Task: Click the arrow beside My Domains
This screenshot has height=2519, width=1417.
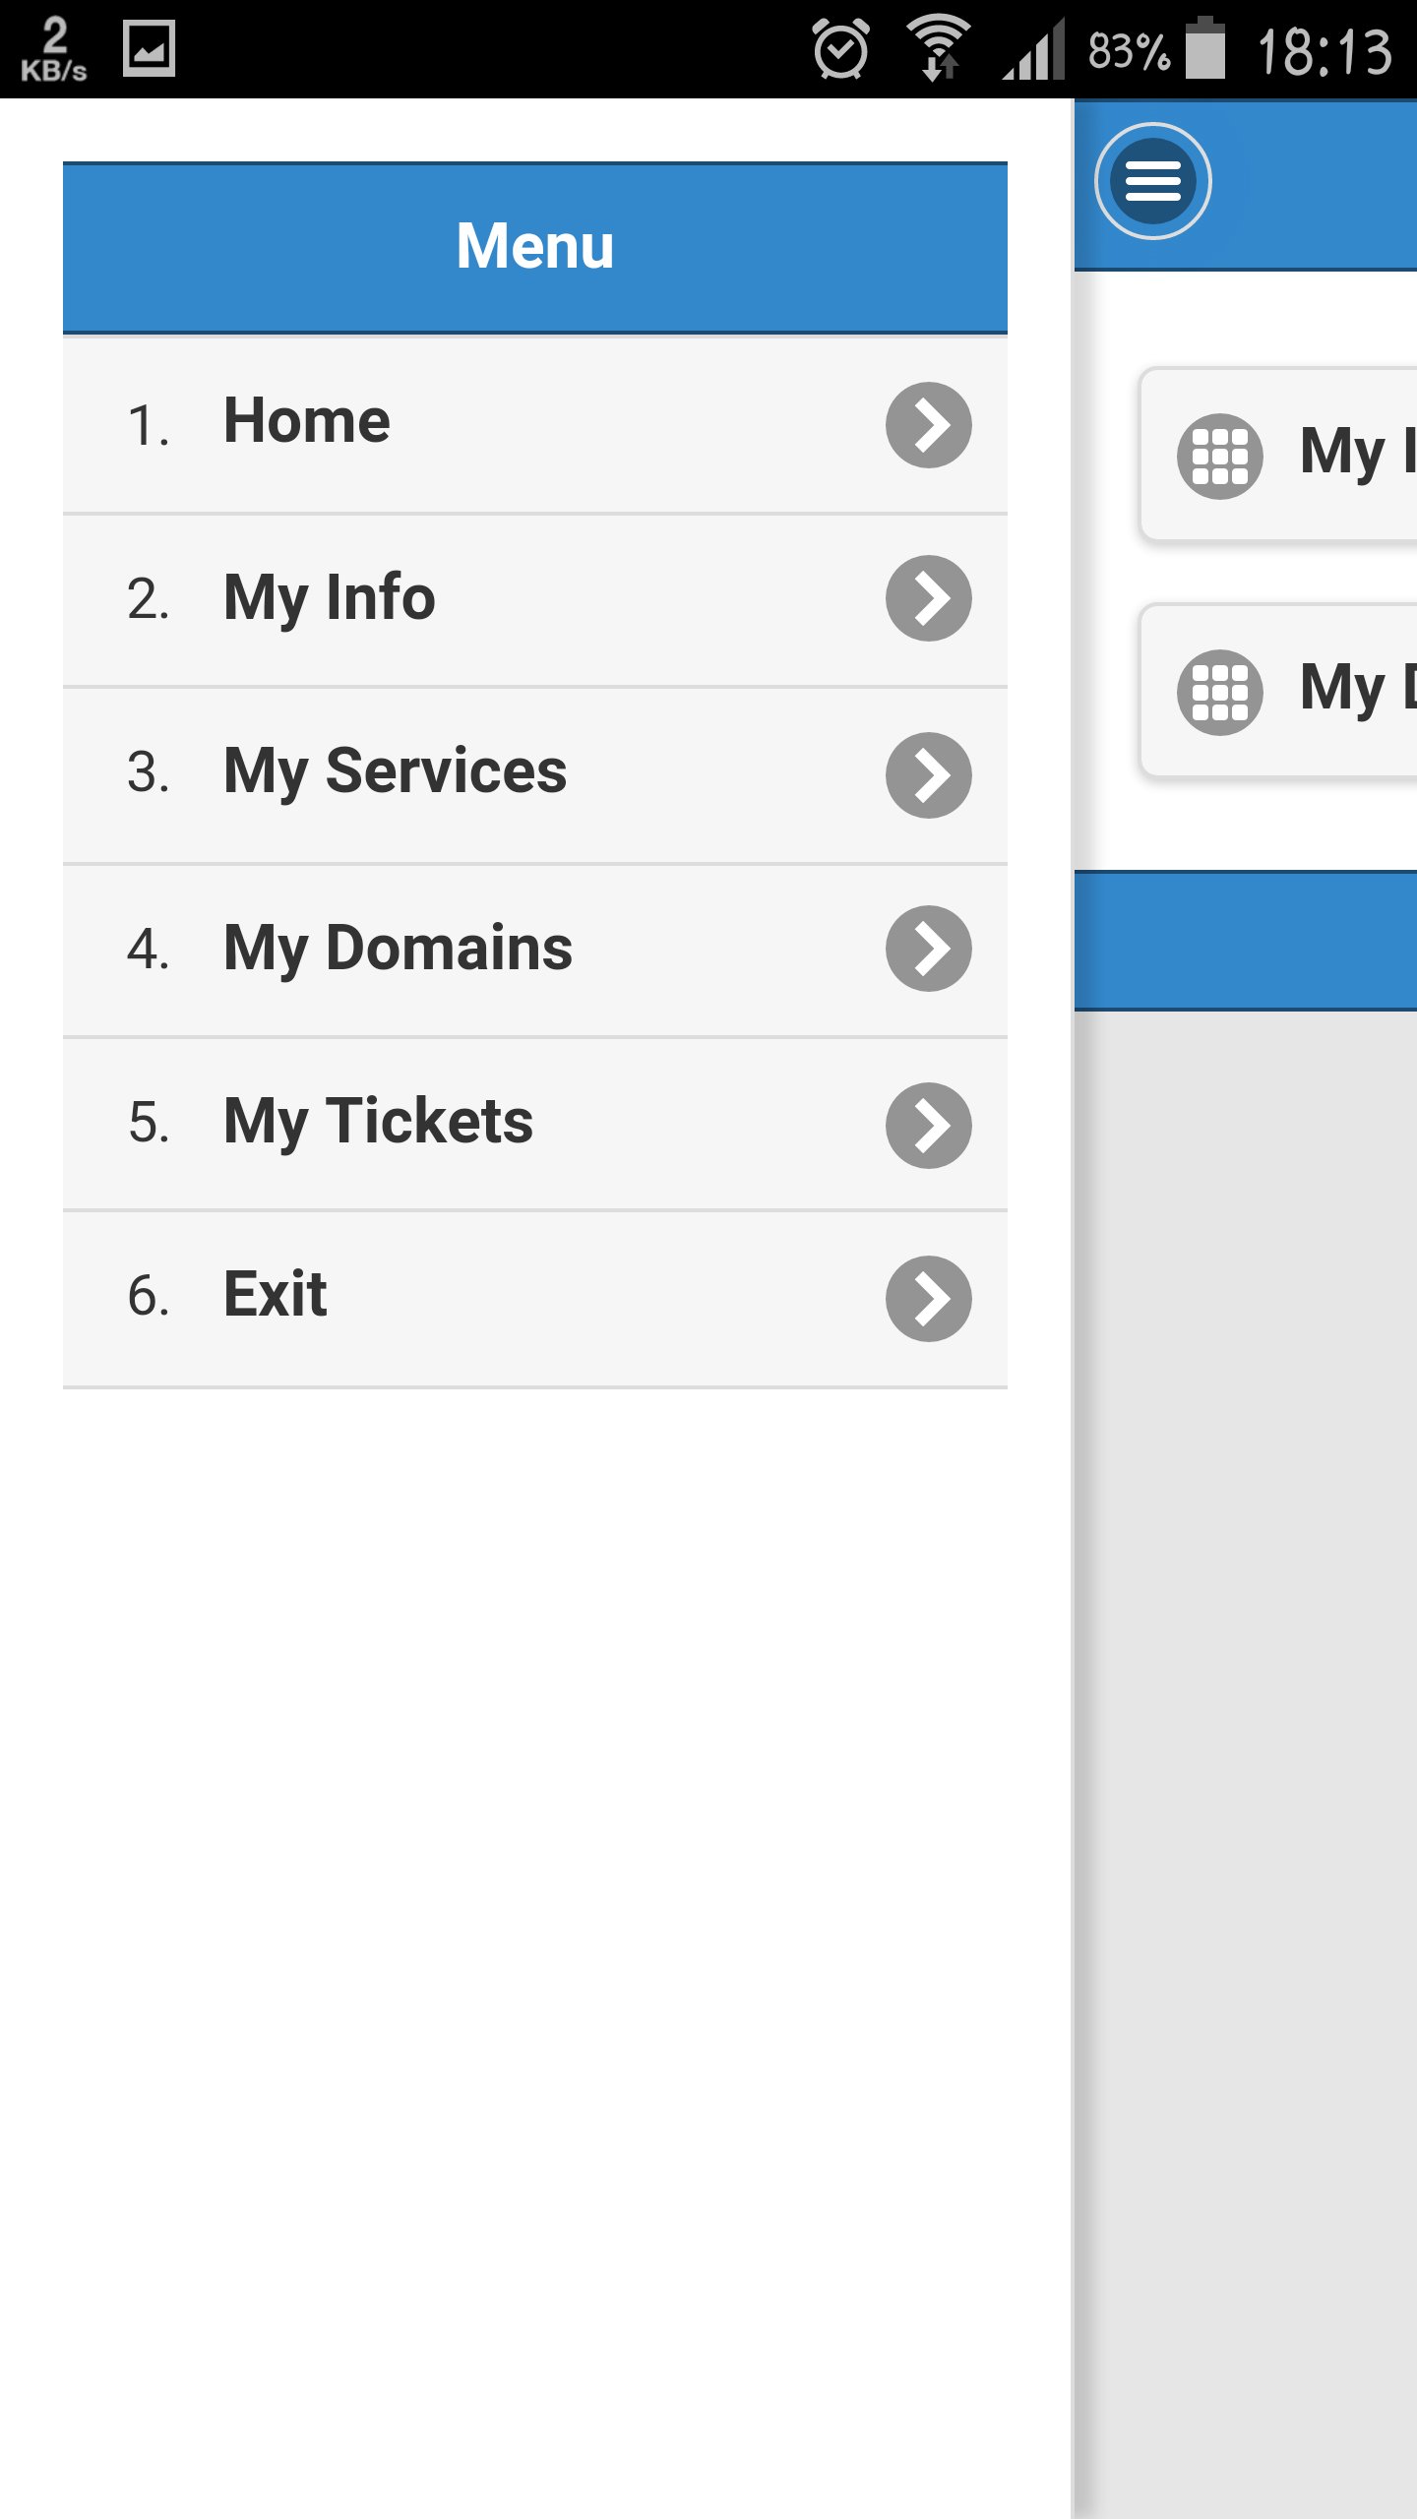Action: (928, 949)
